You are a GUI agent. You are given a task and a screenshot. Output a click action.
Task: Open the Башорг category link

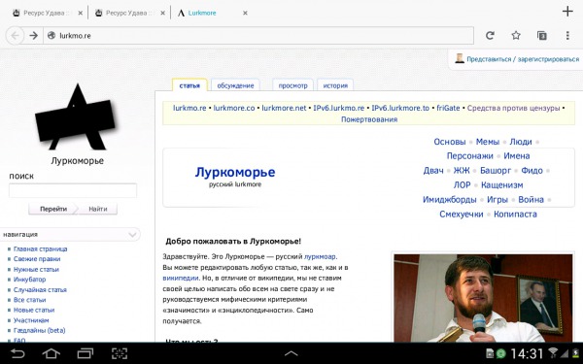pyautogui.click(x=496, y=171)
